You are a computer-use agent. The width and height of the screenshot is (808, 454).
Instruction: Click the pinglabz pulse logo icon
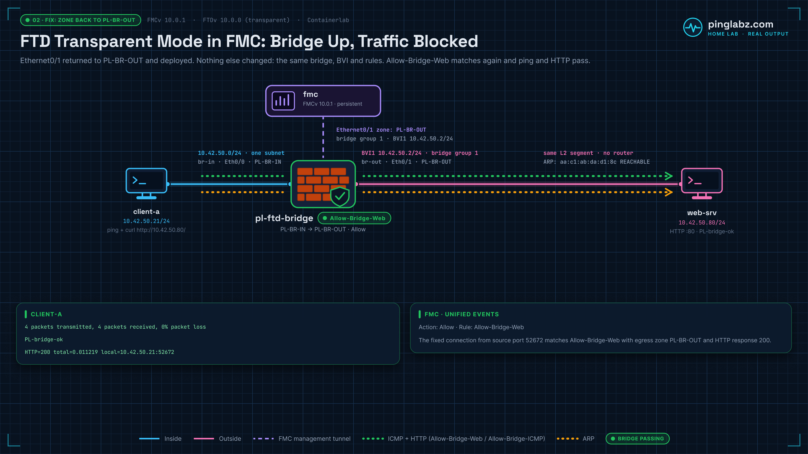pyautogui.click(x=693, y=27)
